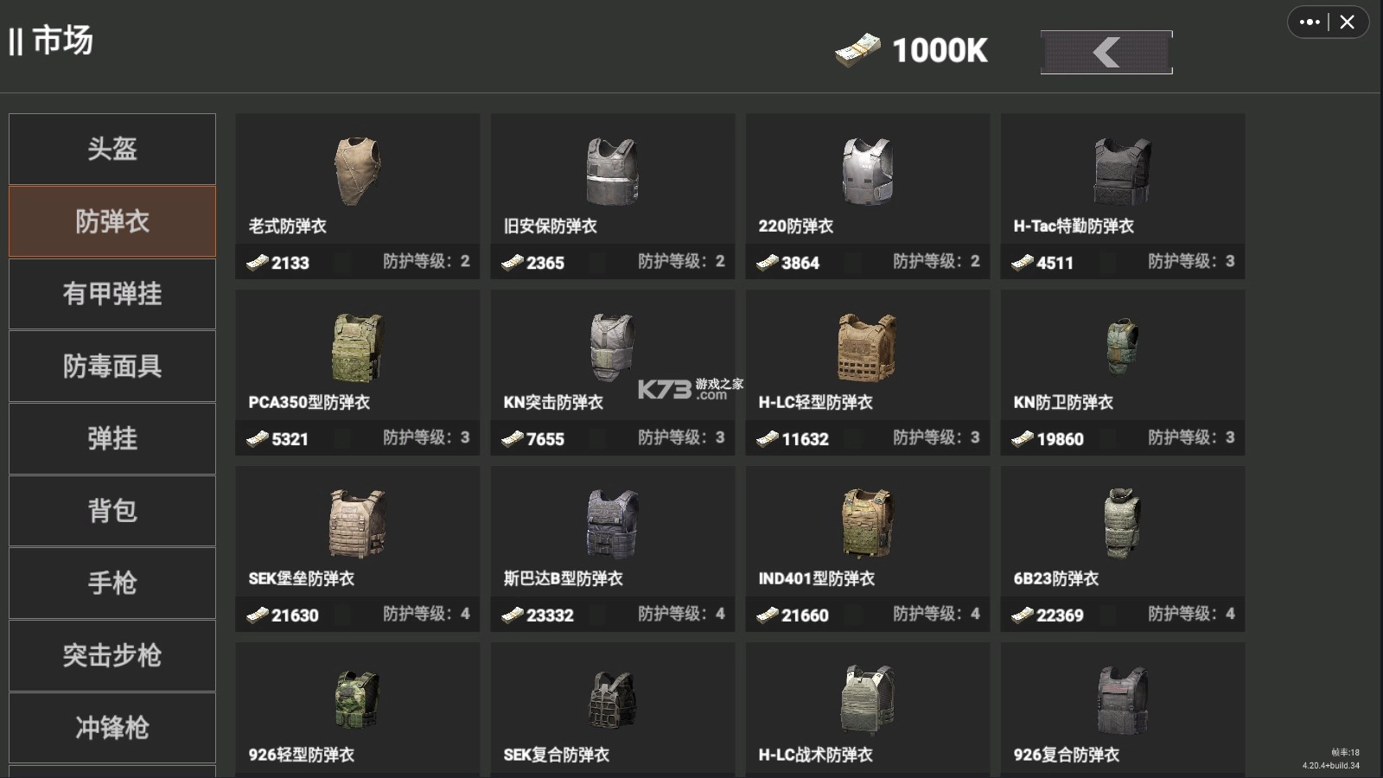Close the mini program window
The height and width of the screenshot is (778, 1383).
click(x=1348, y=22)
